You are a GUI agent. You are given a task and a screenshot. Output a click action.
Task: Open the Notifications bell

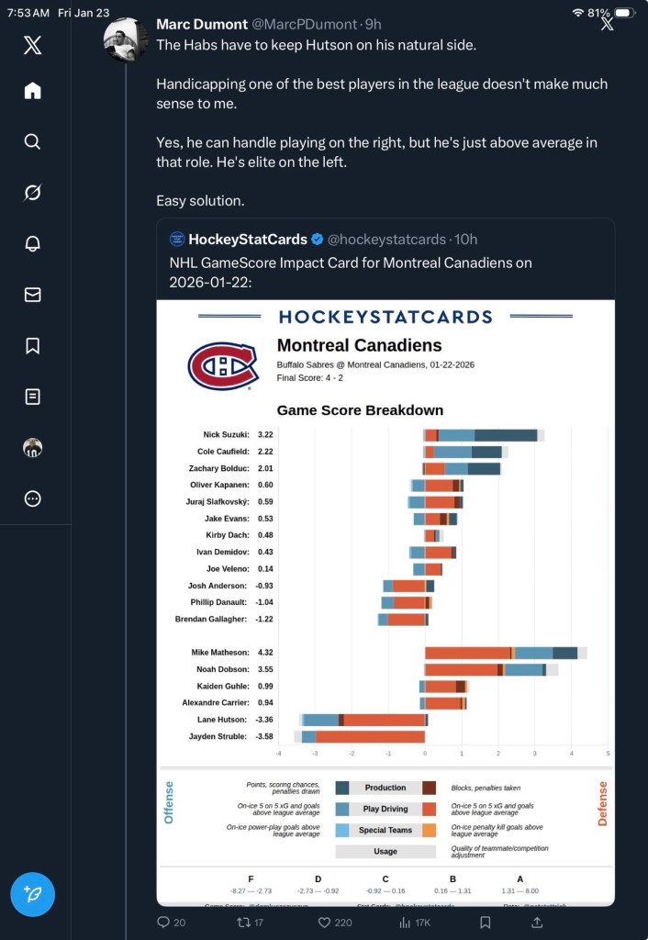32,243
